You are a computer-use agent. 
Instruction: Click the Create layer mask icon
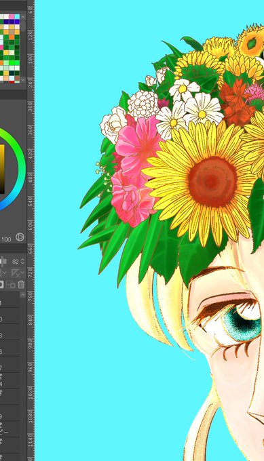[x=1, y=285]
